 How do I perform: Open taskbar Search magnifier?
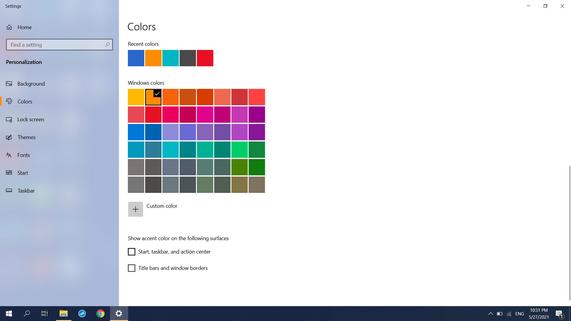click(x=27, y=314)
